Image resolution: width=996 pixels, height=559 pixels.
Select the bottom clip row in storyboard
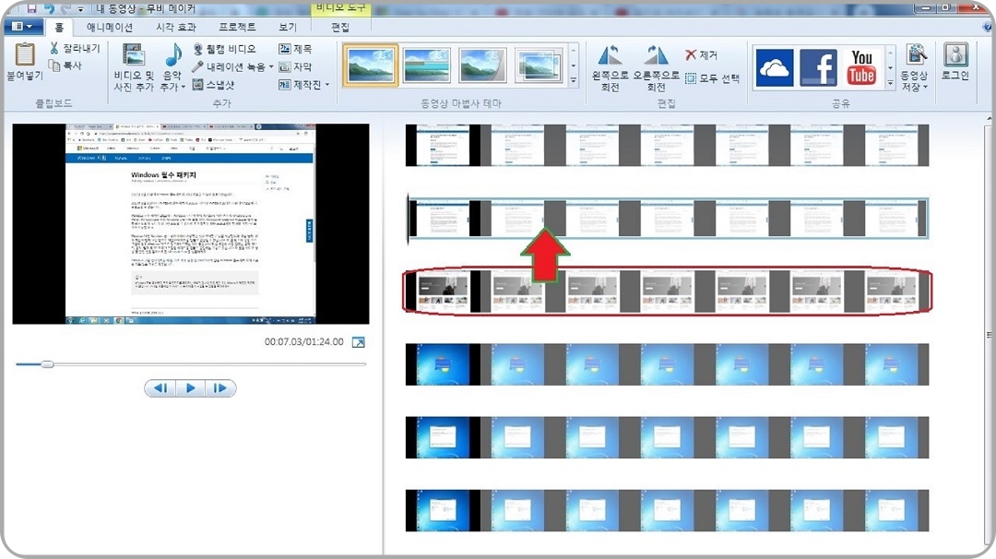667,510
